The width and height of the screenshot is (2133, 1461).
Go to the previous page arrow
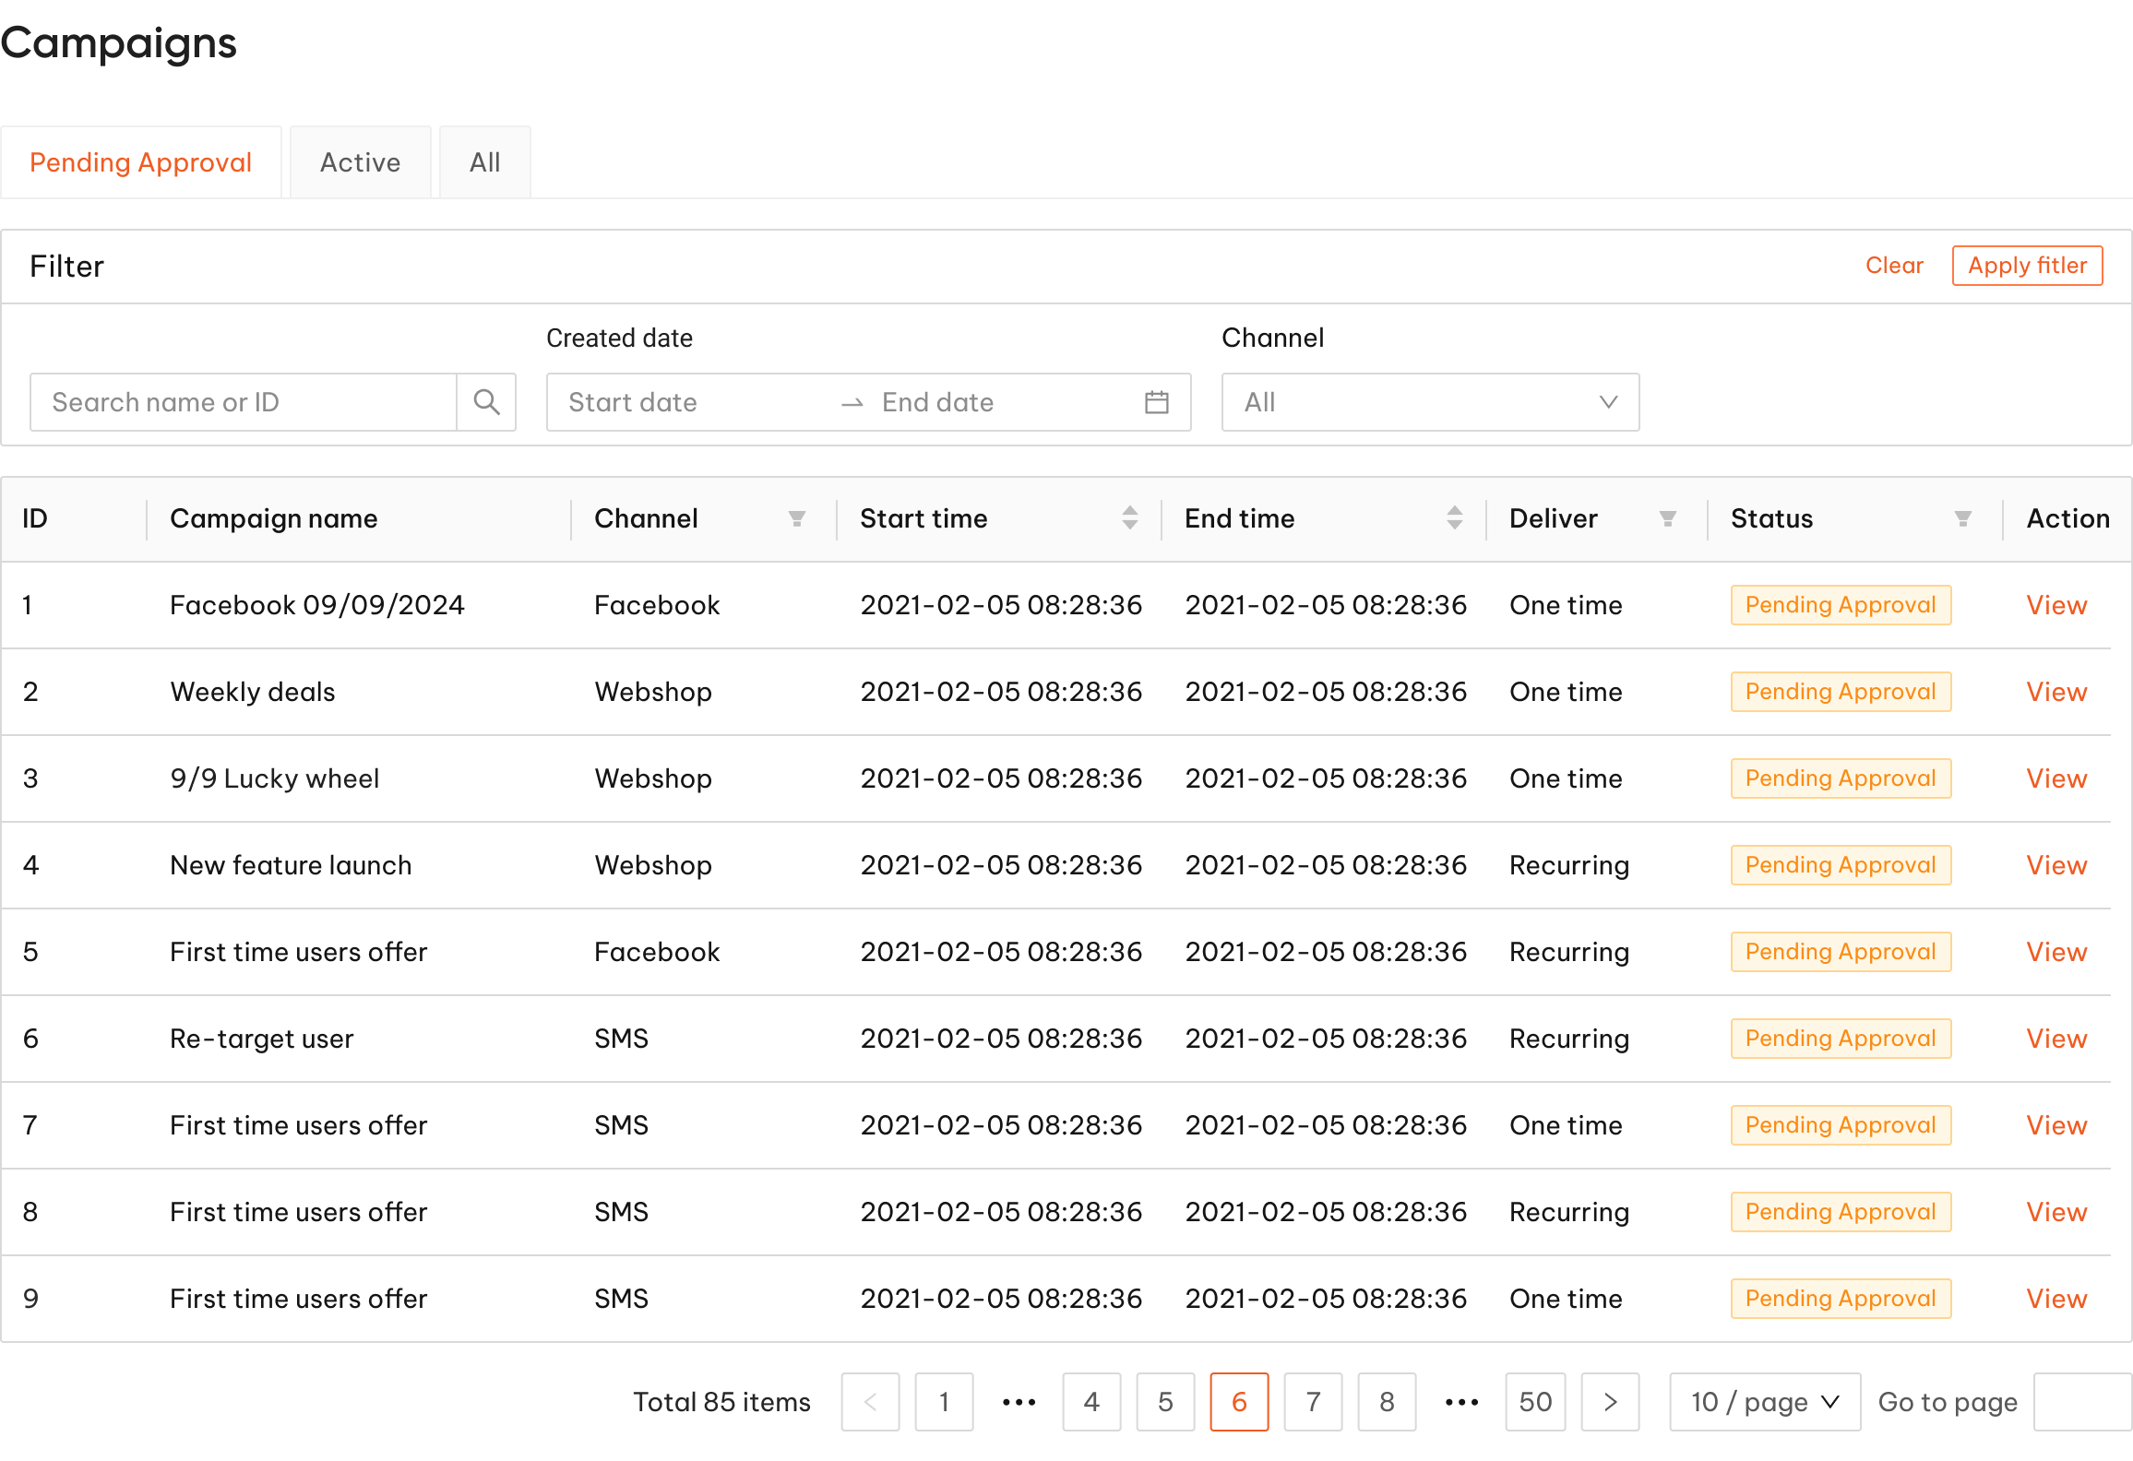(870, 1402)
